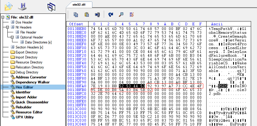
Task: Click the Dependency Walker gear icon
Action: (12, 82)
